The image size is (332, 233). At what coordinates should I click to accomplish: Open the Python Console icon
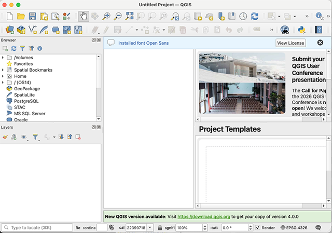[301, 30]
